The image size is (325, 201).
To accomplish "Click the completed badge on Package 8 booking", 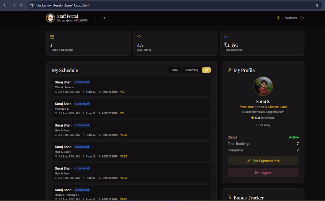I will tap(82, 104).
